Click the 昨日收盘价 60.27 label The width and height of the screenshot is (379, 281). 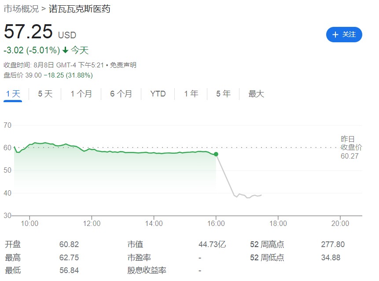pyautogui.click(x=351, y=148)
